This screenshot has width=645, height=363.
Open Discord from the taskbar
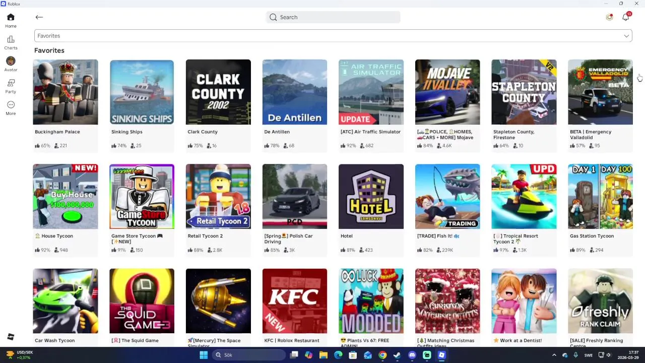412,355
